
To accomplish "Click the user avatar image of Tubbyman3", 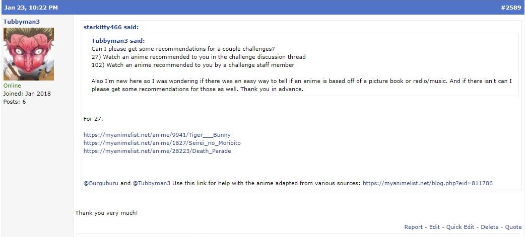I will (29, 54).
